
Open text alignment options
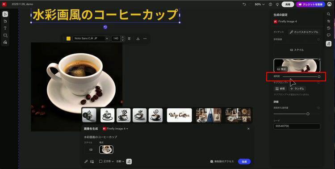click(129, 38)
